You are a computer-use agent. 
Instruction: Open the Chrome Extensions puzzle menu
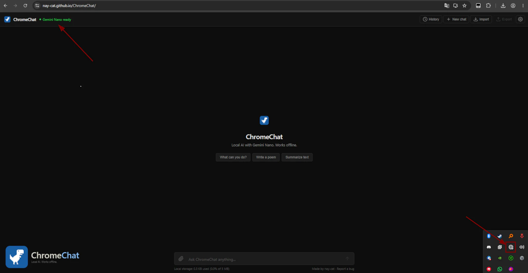[x=488, y=6]
